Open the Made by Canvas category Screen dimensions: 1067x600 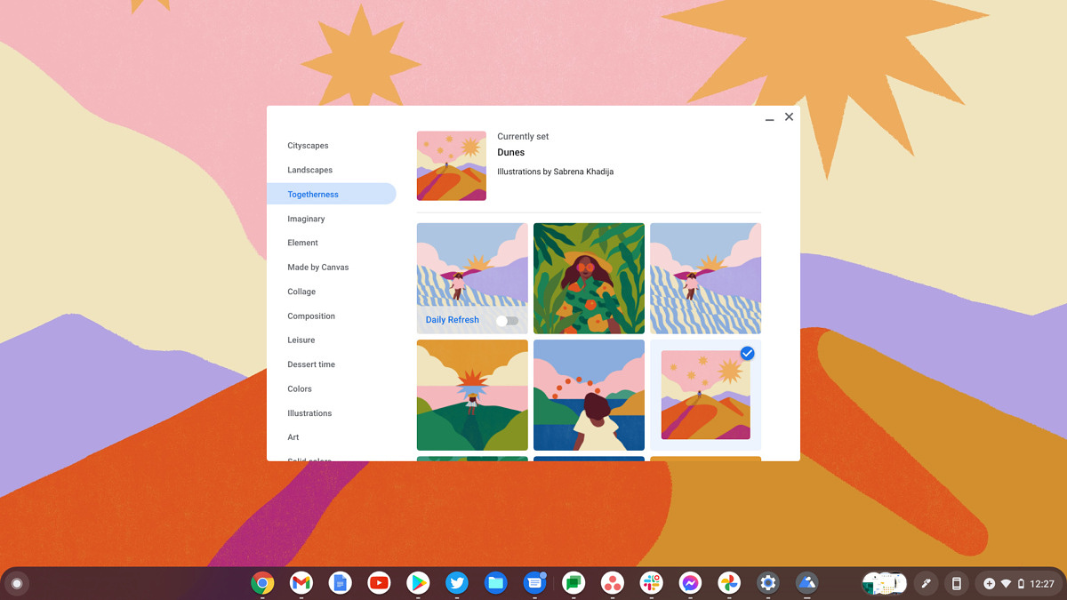pyautogui.click(x=317, y=268)
